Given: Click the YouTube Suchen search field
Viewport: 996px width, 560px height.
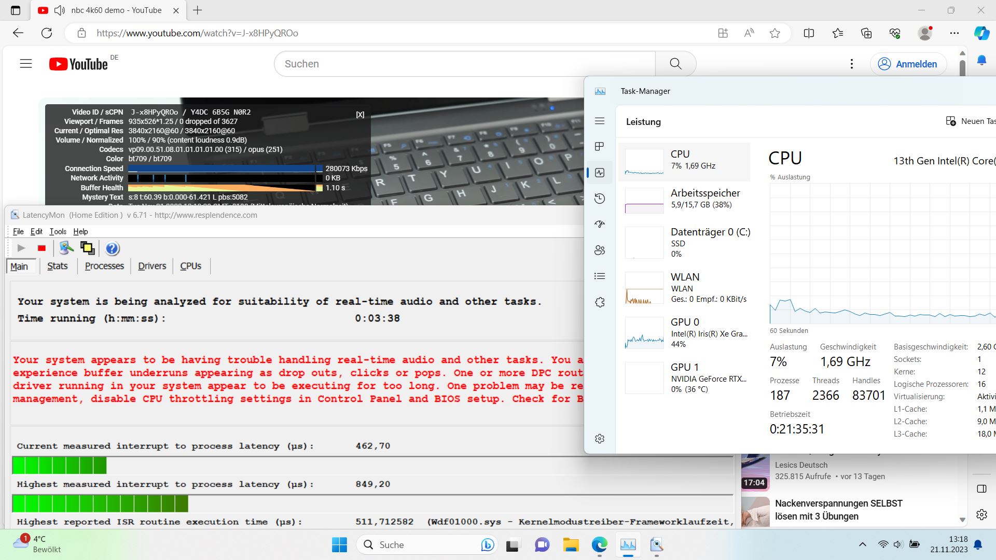Looking at the screenshot, I should (x=464, y=64).
